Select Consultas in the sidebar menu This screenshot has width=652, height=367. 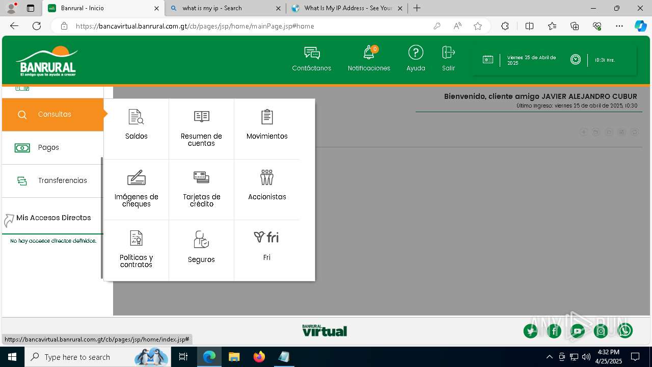52,114
